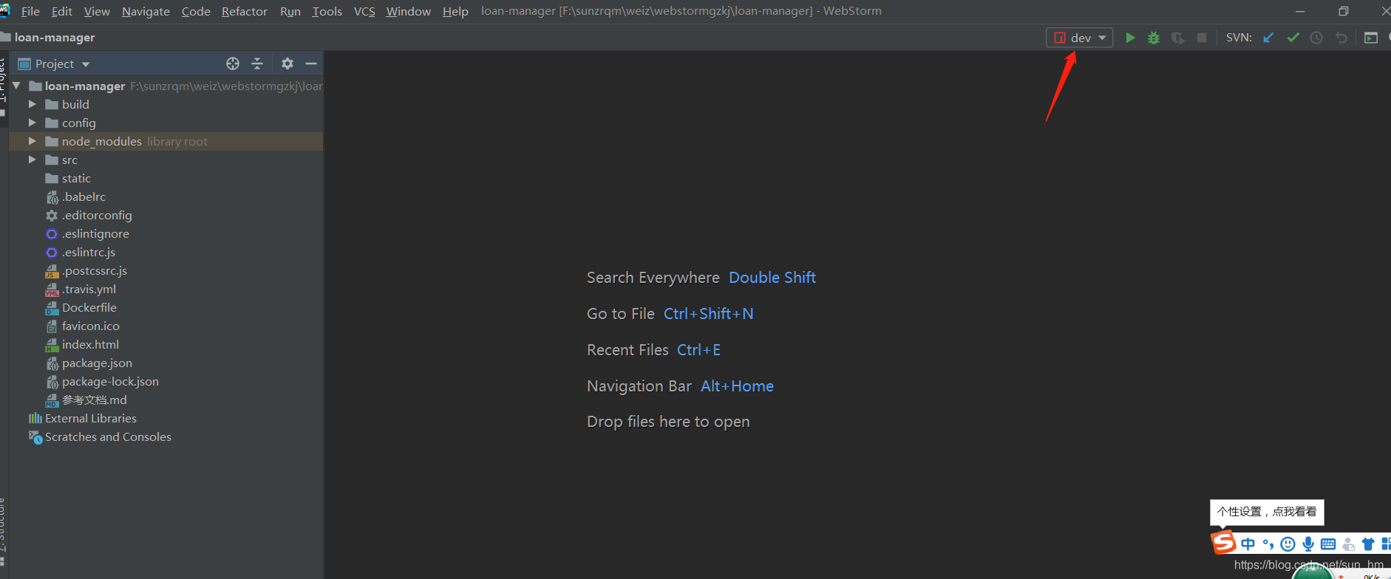Toggle Chinese/English input mode (中)
The image size is (1391, 579).
click(1248, 544)
